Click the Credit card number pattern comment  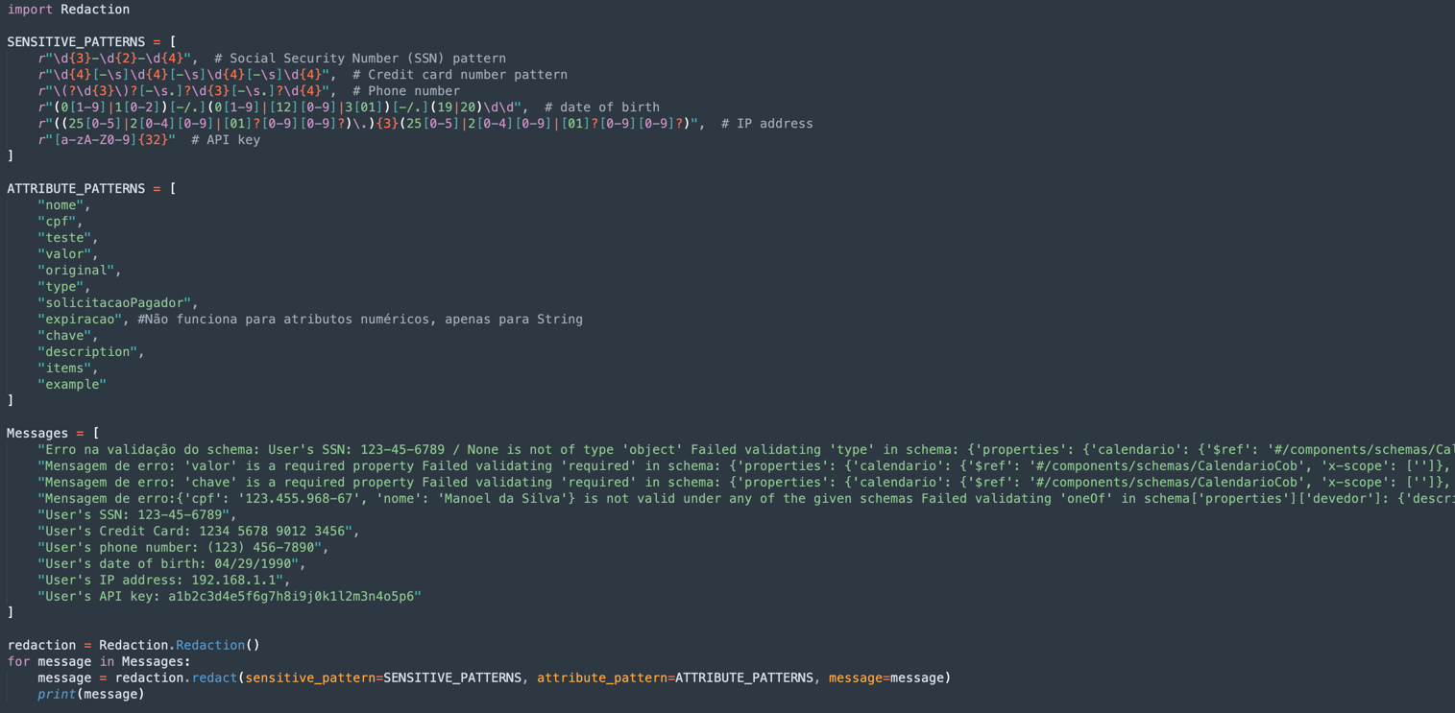click(x=459, y=75)
